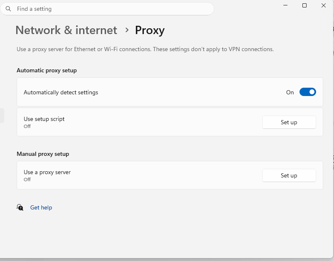The width and height of the screenshot is (334, 261).
Task: Click the Use setup script label
Action: 44,119
